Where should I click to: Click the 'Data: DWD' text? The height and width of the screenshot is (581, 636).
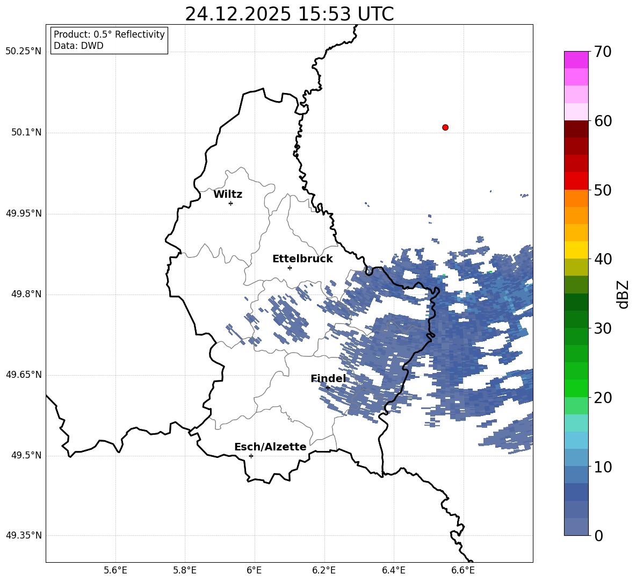tap(78, 46)
